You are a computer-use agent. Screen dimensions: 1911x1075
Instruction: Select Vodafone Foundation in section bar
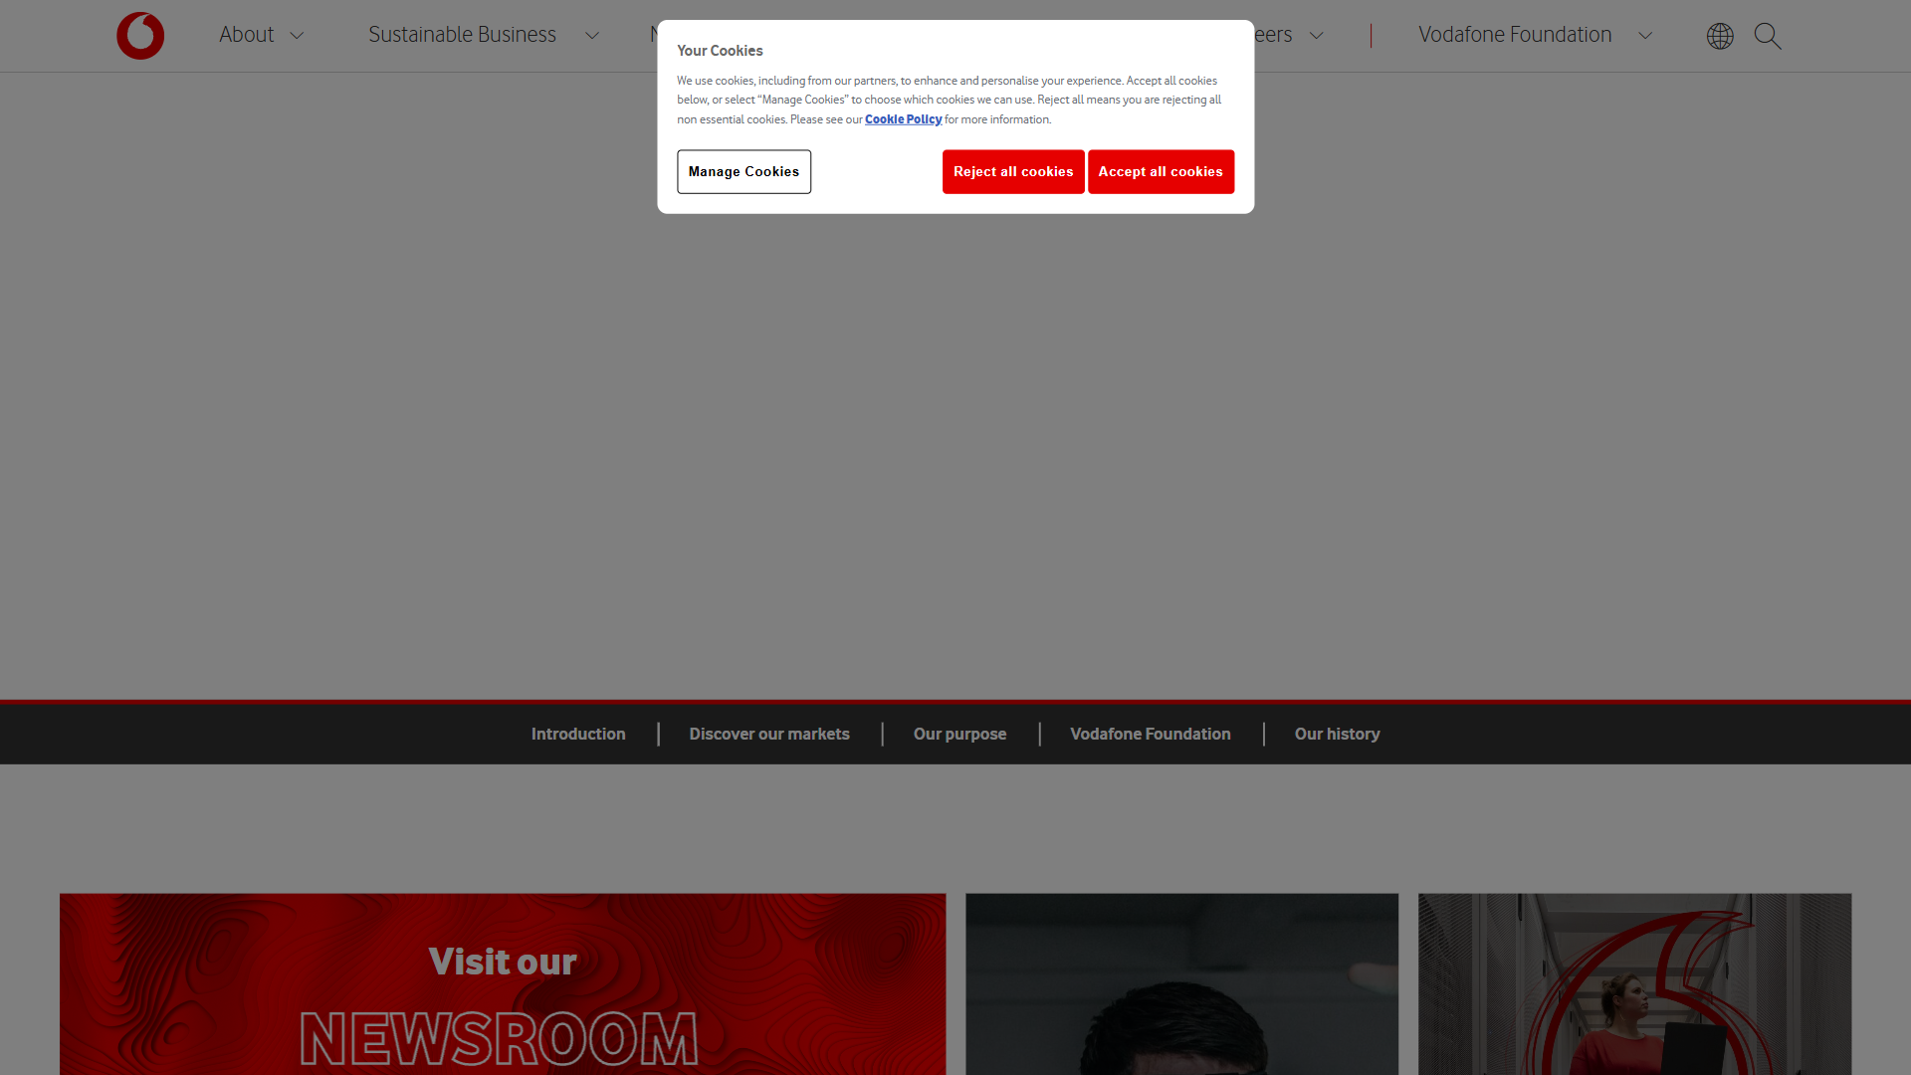pyautogui.click(x=1151, y=734)
